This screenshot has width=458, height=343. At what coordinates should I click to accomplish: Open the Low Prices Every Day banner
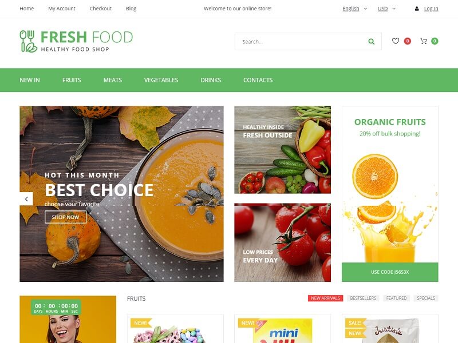point(282,242)
